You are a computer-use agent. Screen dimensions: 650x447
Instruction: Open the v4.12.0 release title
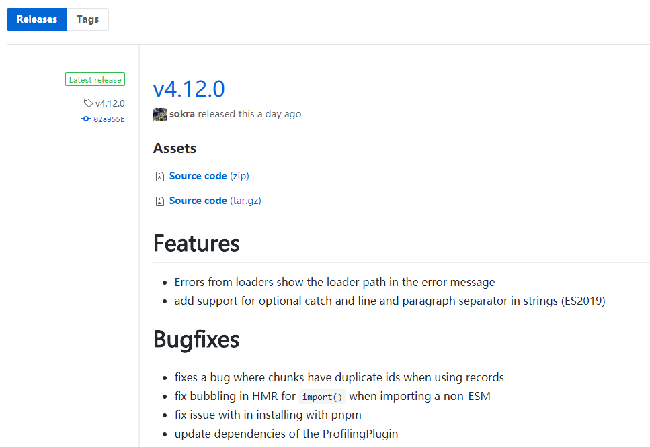pos(189,89)
